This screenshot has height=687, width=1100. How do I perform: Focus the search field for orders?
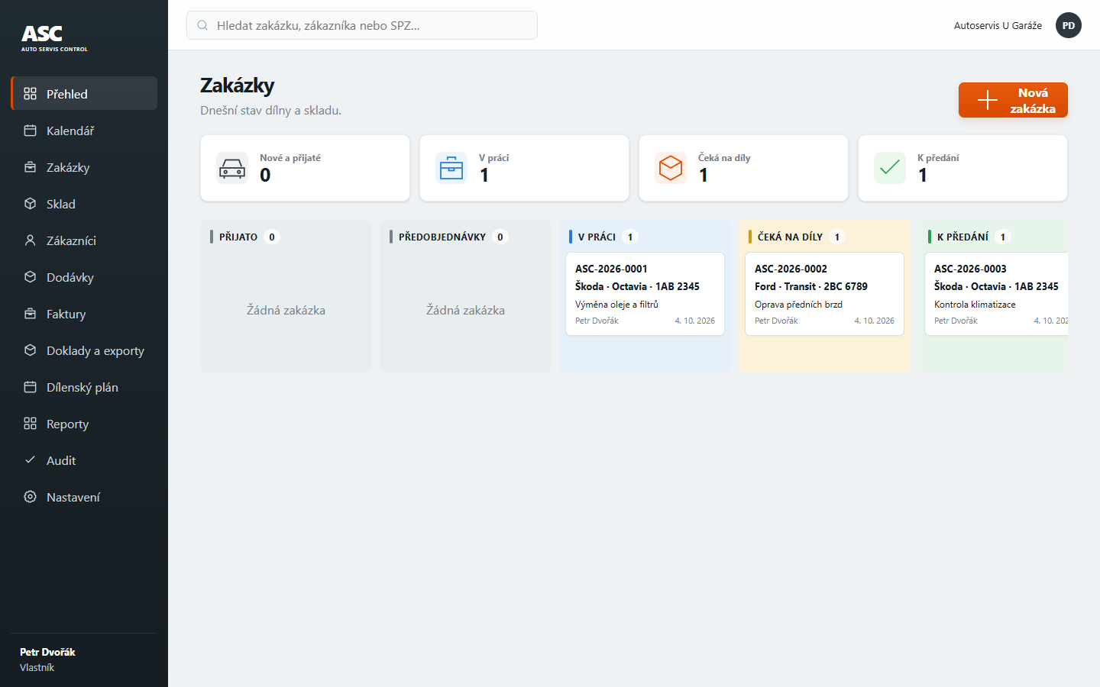coord(362,25)
